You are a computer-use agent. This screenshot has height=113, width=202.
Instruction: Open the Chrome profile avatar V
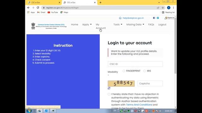click(169, 8)
